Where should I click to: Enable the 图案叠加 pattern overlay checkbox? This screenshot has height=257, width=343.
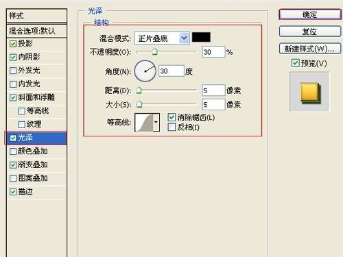pyautogui.click(x=13, y=178)
